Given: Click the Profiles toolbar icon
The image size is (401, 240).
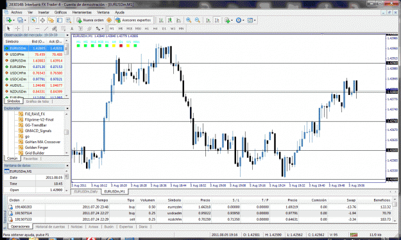Looking at the screenshot, I should (x=20, y=20).
